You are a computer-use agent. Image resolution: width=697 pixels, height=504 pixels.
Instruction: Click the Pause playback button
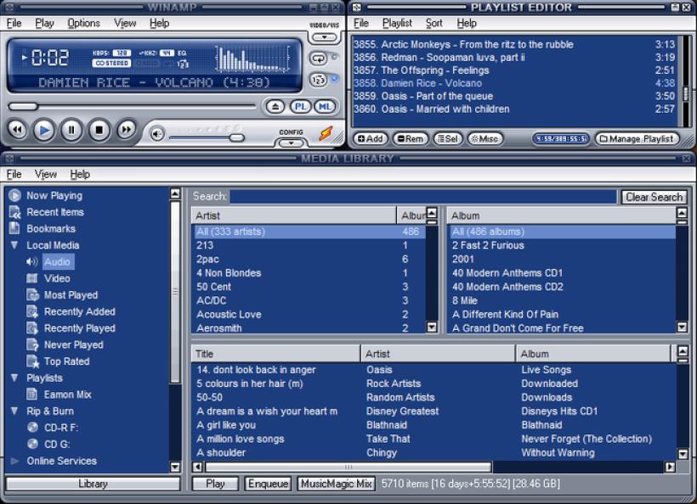click(x=71, y=130)
